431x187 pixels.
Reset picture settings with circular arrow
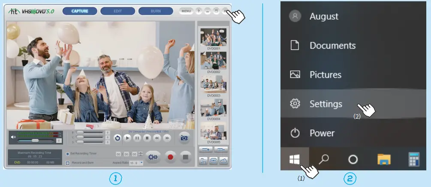click(118, 138)
